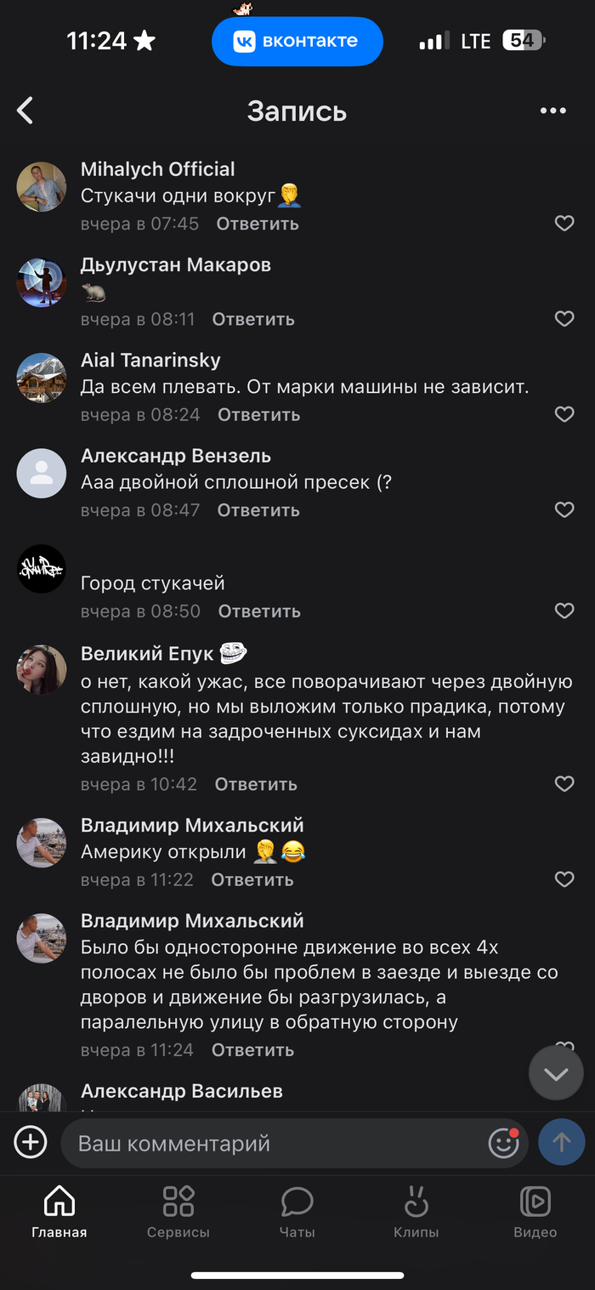The width and height of the screenshot is (595, 1290).
Task: Open the three-dots post options menu
Action: click(552, 111)
